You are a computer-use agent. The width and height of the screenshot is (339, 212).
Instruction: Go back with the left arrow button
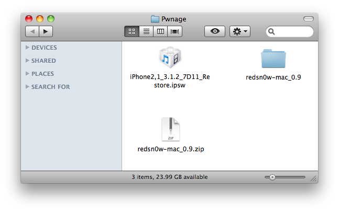coord(32,31)
